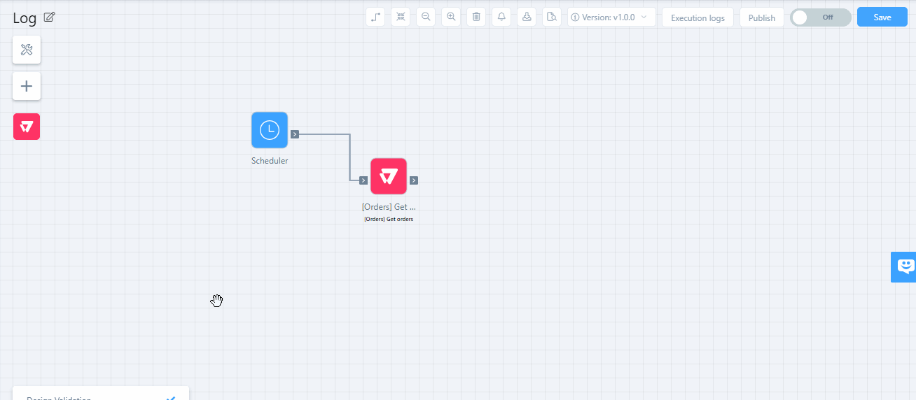Publish the workflow

761,17
